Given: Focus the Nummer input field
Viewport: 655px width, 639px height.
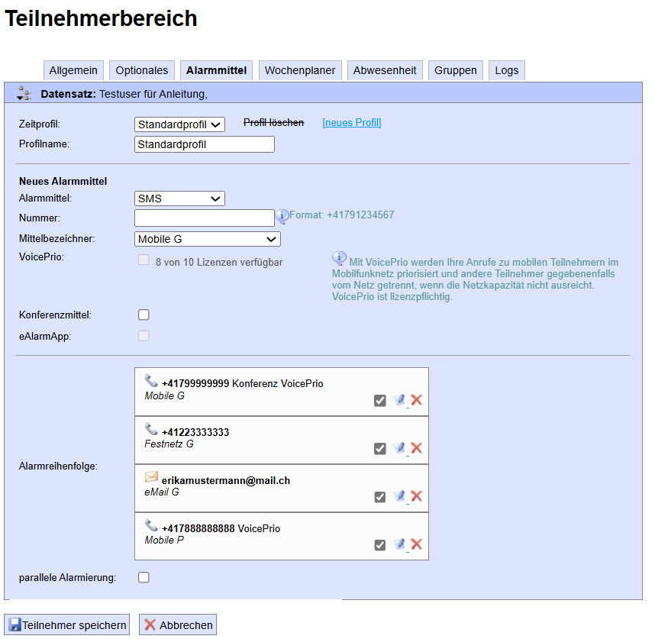Looking at the screenshot, I should (x=205, y=218).
